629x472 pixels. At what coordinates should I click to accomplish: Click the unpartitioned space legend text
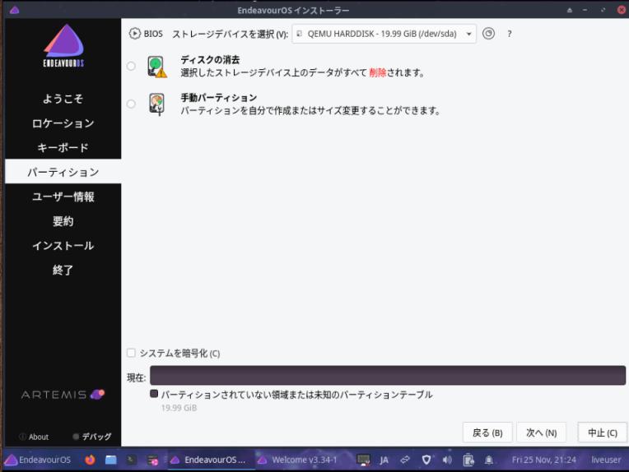(x=297, y=395)
